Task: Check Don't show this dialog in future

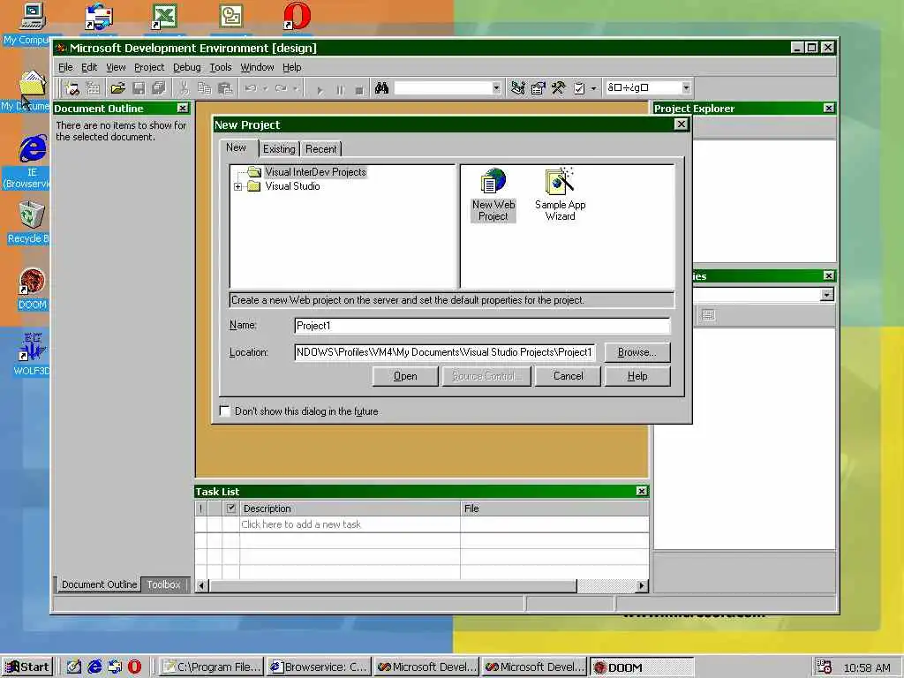Action: coord(225,411)
